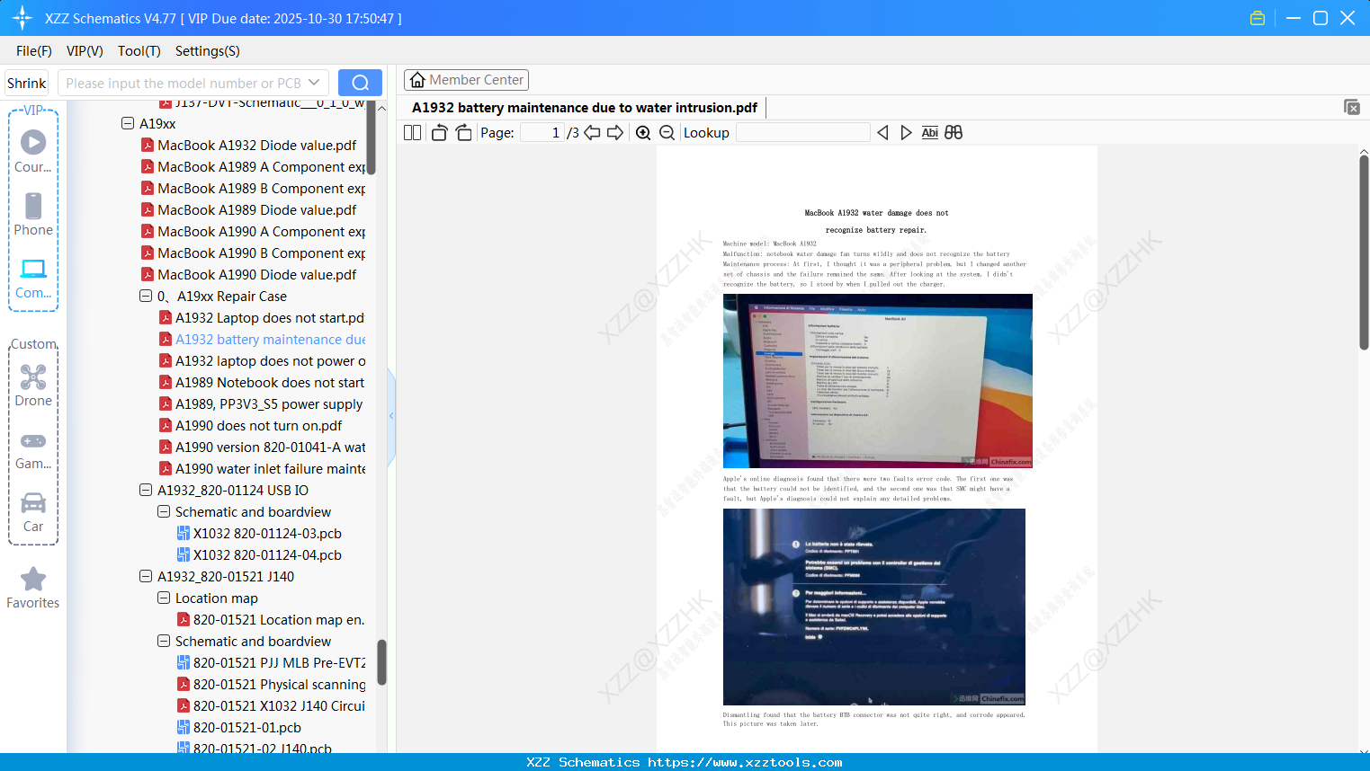
Task: Open the Car category
Action: (x=33, y=512)
